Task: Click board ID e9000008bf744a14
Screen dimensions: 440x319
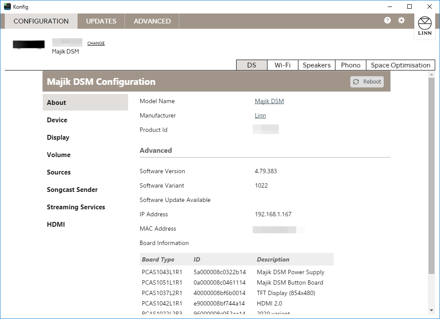Action: (x=219, y=303)
